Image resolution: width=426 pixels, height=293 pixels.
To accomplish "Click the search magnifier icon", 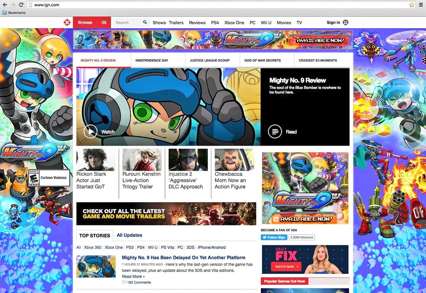I will coord(145,22).
